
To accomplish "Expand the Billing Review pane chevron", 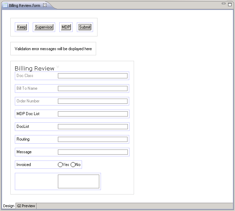I will [x=58, y=67].
